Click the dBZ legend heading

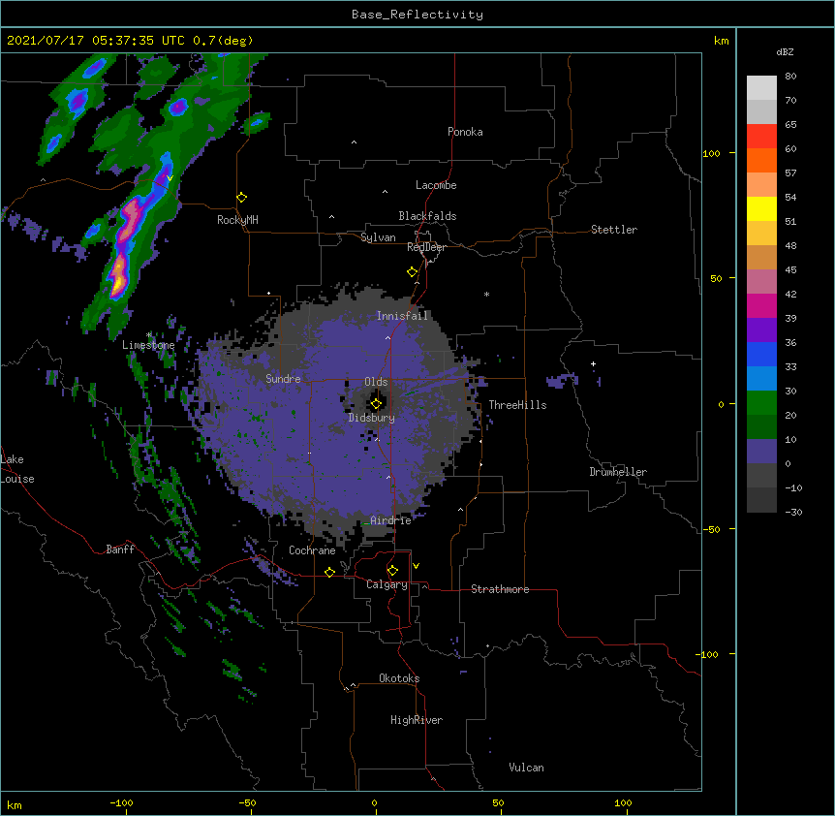(x=785, y=52)
